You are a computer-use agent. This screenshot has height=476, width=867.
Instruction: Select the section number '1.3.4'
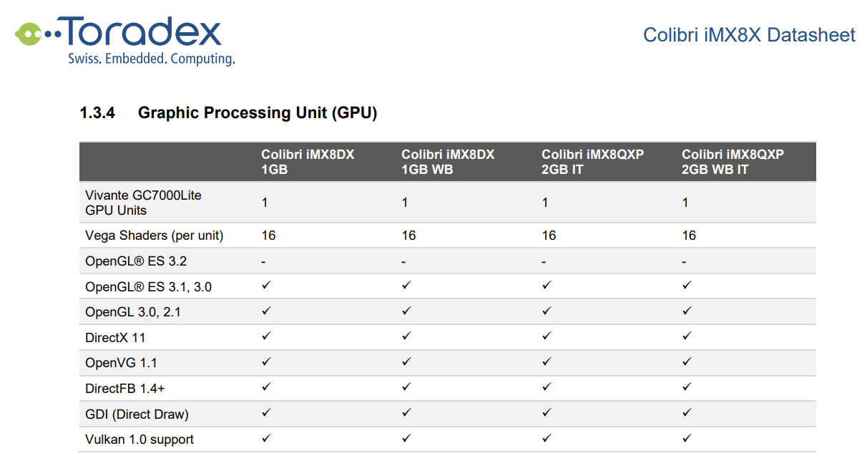tap(97, 112)
